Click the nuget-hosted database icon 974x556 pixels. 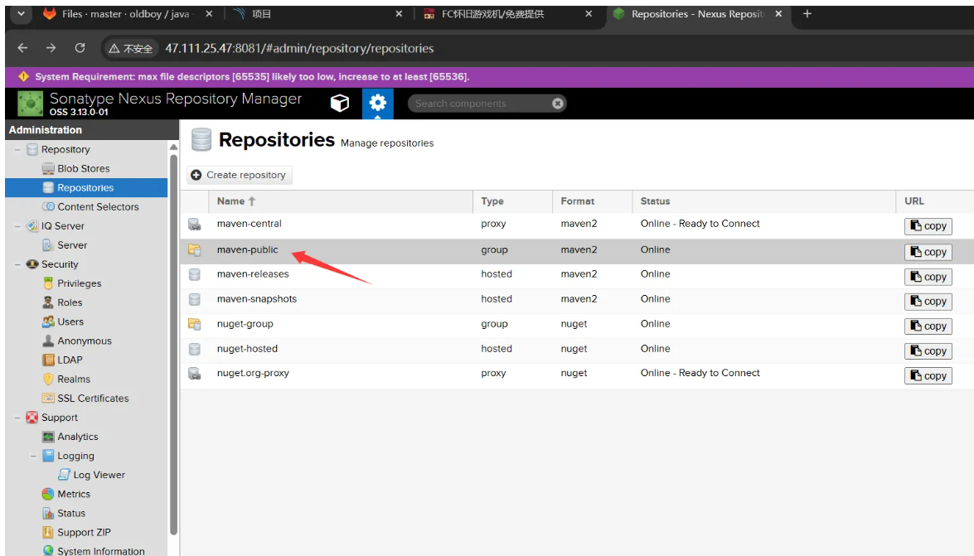[195, 349]
